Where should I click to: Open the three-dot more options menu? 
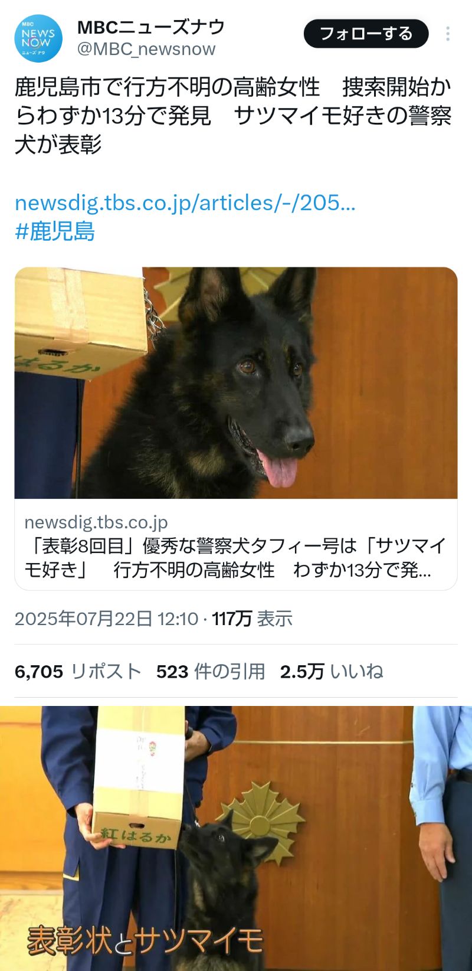pos(448,34)
